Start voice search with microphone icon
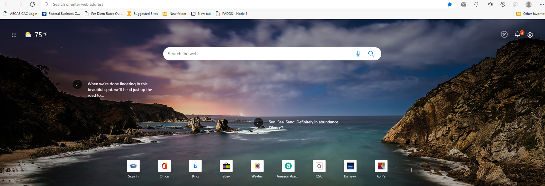This screenshot has width=545, height=186. [x=358, y=54]
